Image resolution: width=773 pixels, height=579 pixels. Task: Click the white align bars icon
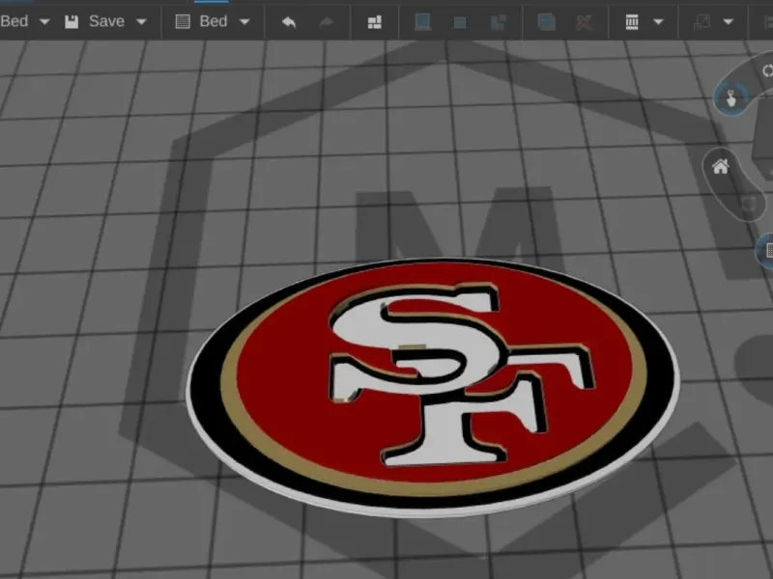pyautogui.click(x=632, y=21)
